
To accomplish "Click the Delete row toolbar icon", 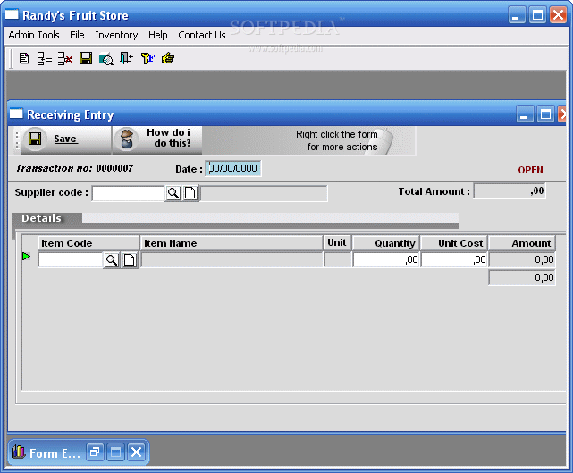I will pyautogui.click(x=65, y=58).
